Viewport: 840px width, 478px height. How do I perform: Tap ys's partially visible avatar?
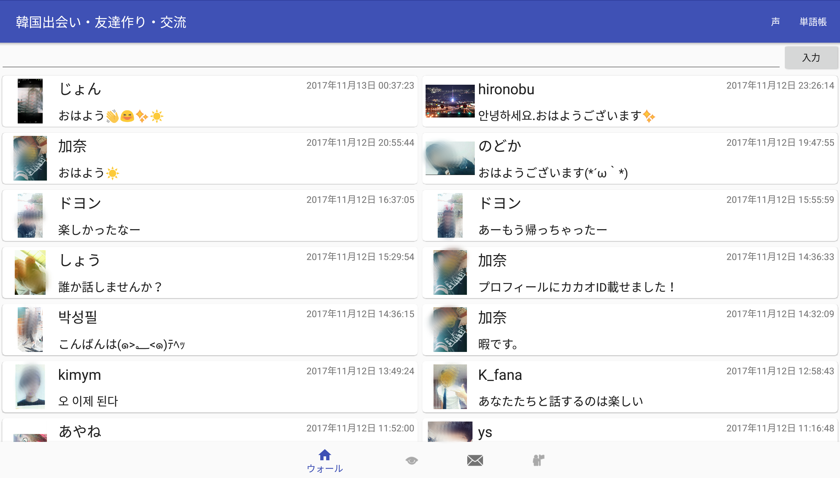pyautogui.click(x=450, y=431)
